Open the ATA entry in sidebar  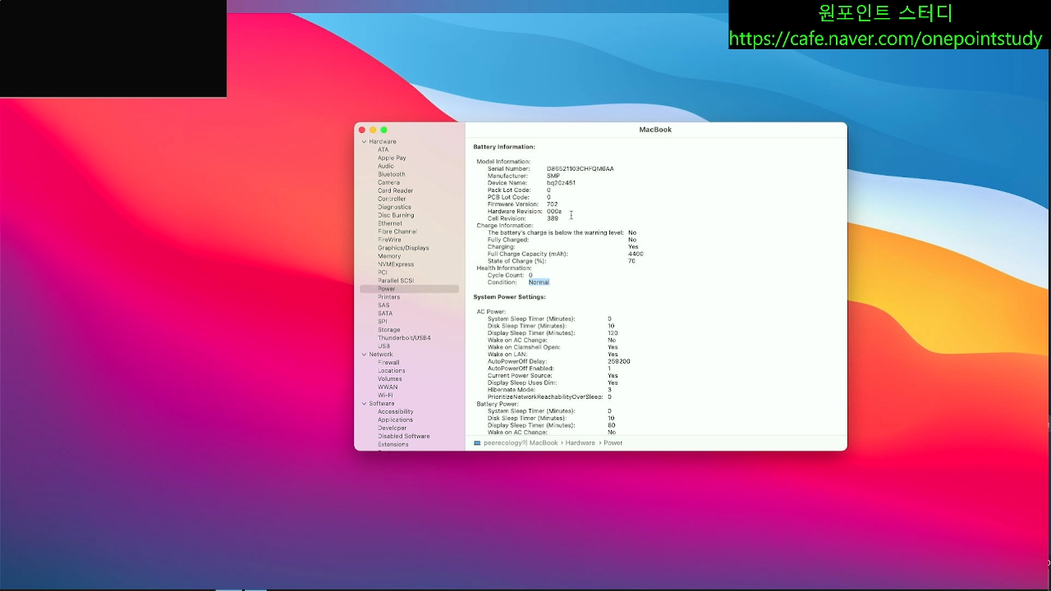pos(383,149)
